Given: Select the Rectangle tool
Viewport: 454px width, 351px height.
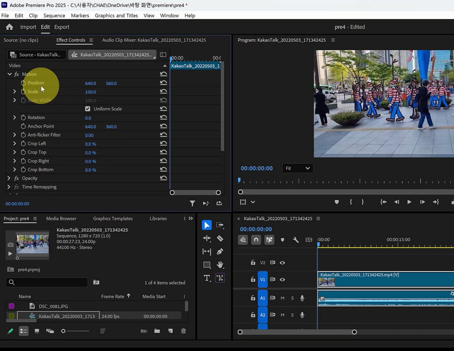Looking at the screenshot, I should point(207,265).
